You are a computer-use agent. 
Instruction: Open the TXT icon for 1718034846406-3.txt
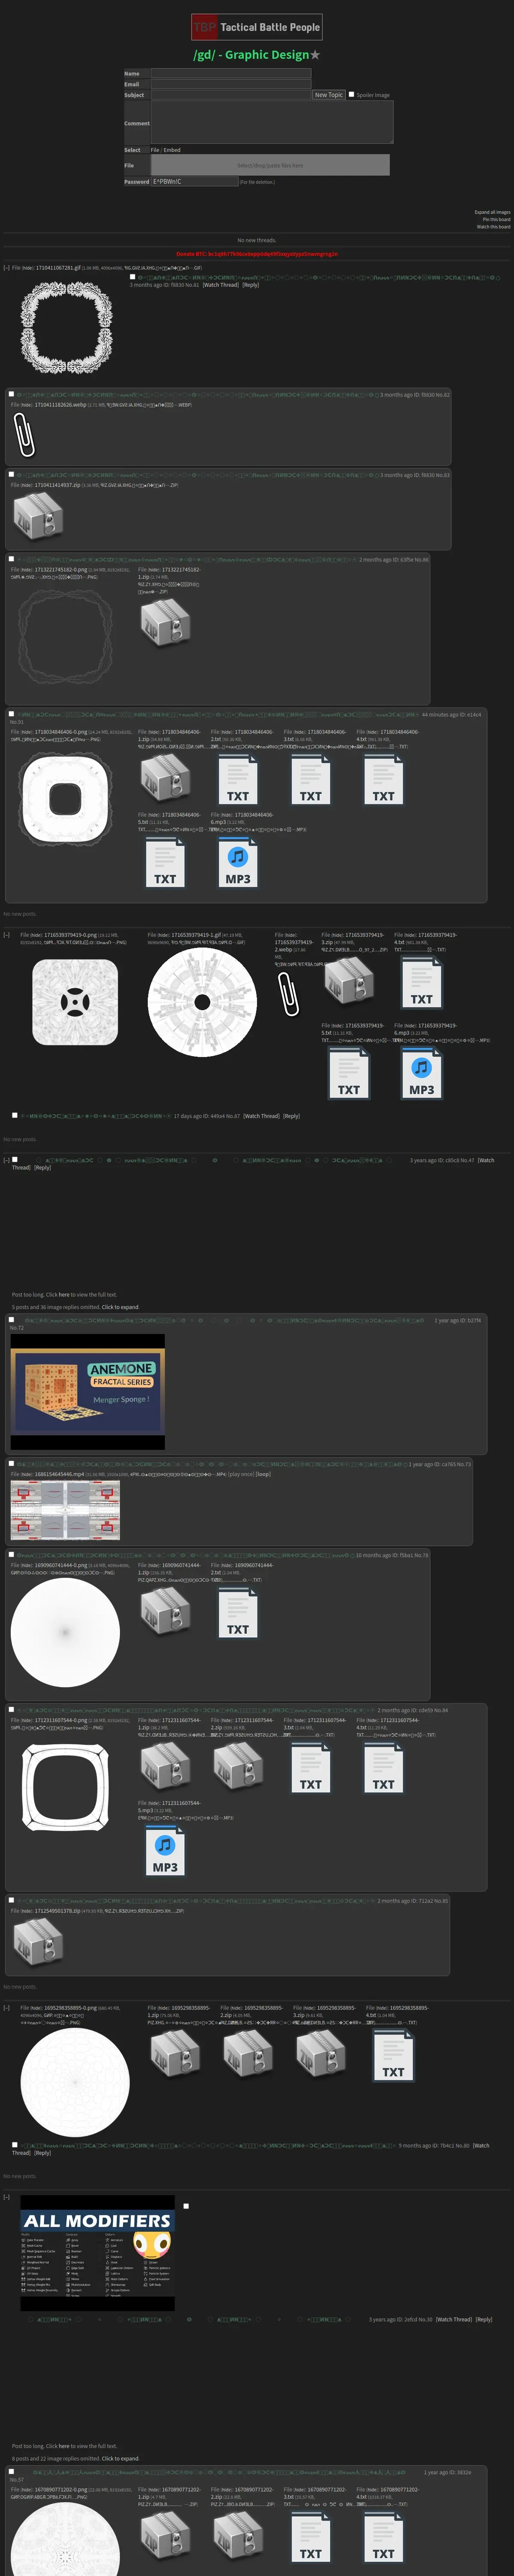point(311,779)
